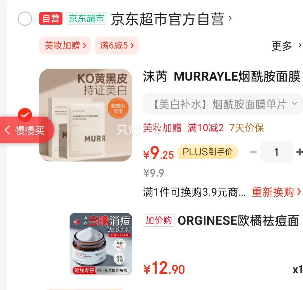Increase quantity with plus button

click(299, 152)
